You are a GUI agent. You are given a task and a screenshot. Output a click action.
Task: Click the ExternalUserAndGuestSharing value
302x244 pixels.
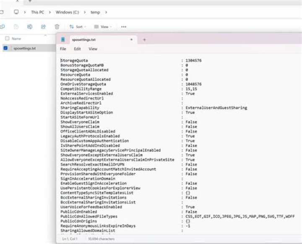(x=216, y=108)
